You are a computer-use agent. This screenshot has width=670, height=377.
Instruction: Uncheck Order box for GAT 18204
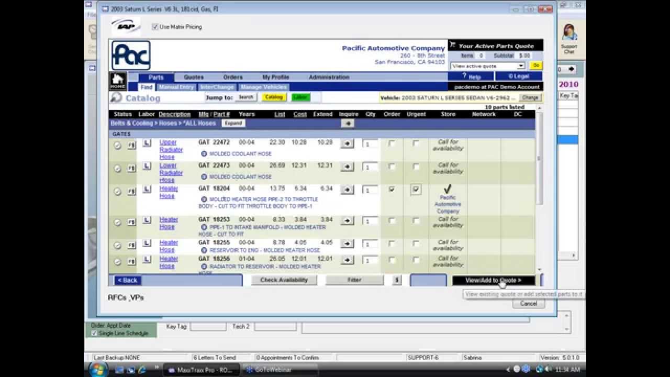coord(392,190)
